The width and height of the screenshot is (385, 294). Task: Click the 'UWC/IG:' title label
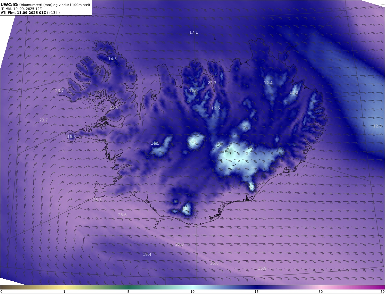click(x=10, y=5)
